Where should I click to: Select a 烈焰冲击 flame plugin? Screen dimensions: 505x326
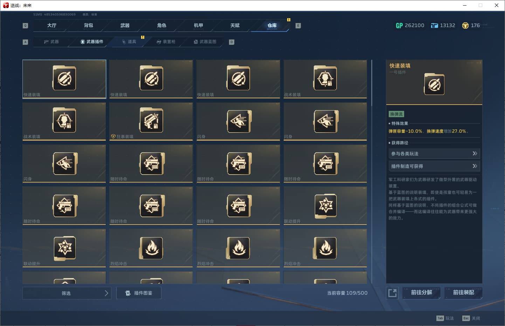(151, 248)
